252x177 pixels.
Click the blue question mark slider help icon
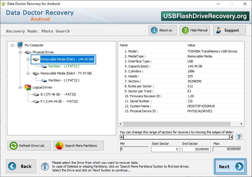[239, 137]
